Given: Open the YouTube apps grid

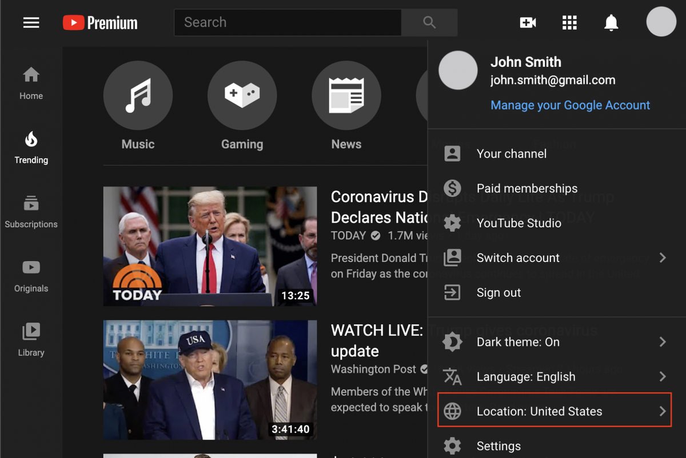Looking at the screenshot, I should coord(569,23).
